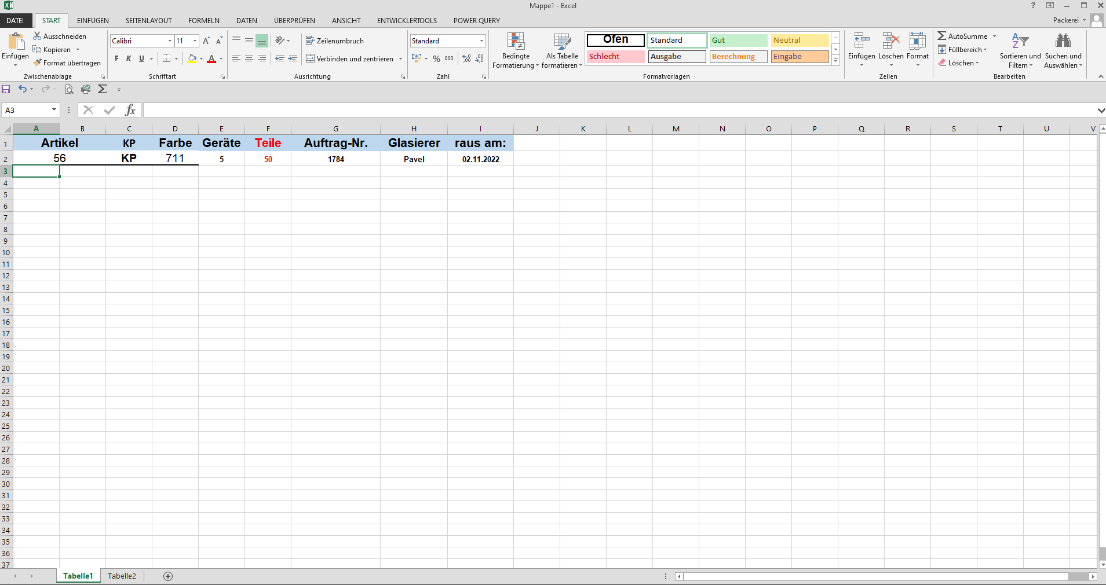The width and height of the screenshot is (1106, 585).
Task: Click the horizontal scrollbar right arrow
Action: pos(1093,576)
